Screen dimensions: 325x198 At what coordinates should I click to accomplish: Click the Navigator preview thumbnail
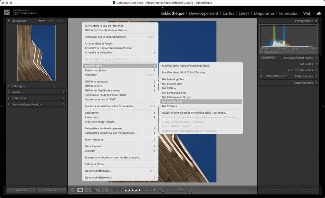[x=36, y=53]
